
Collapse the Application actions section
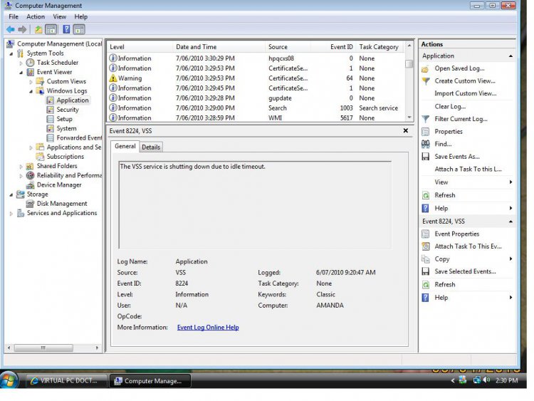point(511,56)
